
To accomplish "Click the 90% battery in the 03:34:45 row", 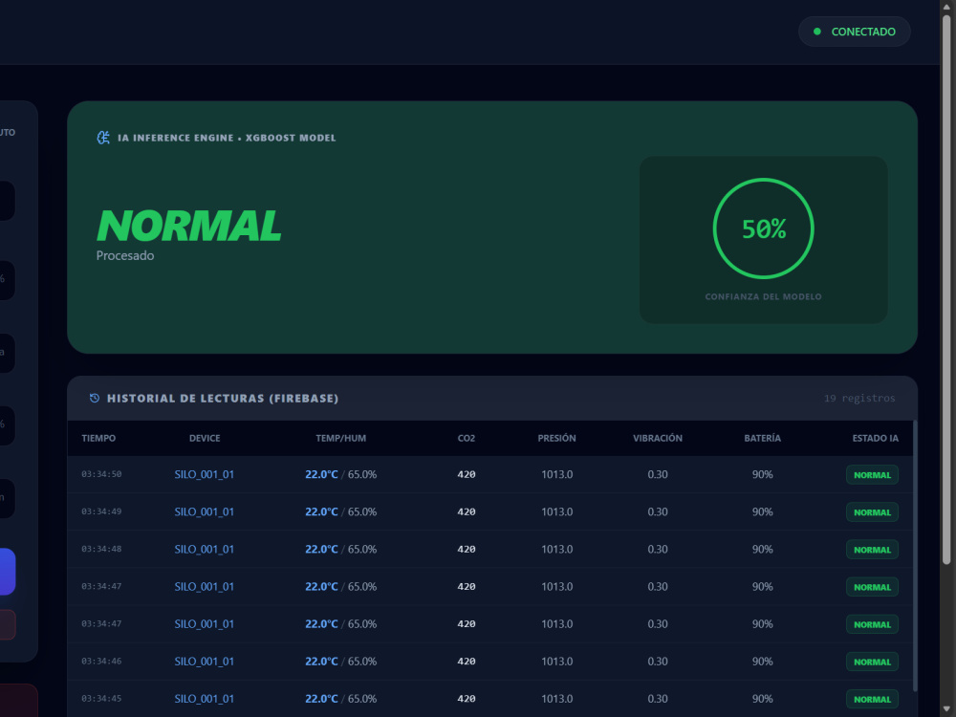I will 762,699.
